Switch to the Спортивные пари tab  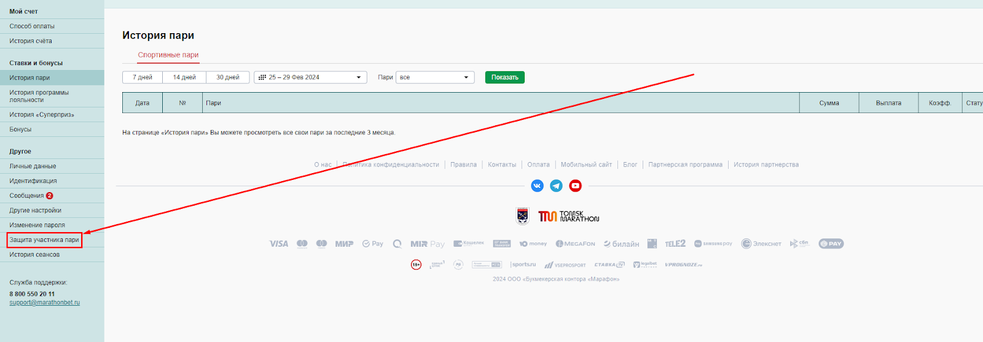coord(168,55)
